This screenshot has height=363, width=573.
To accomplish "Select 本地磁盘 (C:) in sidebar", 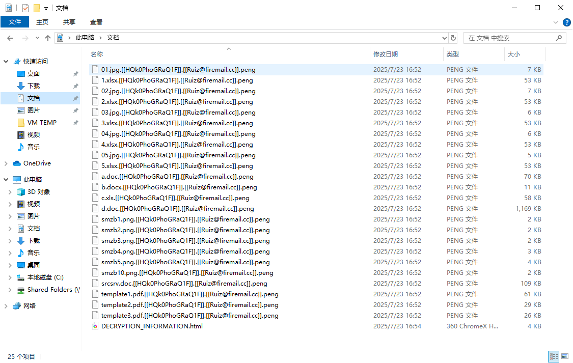I will pyautogui.click(x=45, y=277).
